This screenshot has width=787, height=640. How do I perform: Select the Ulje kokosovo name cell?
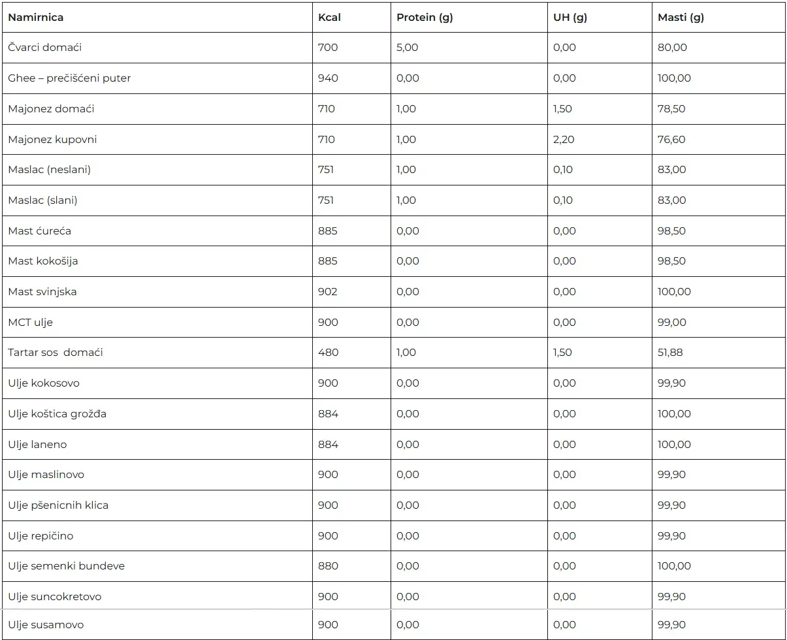click(44, 383)
